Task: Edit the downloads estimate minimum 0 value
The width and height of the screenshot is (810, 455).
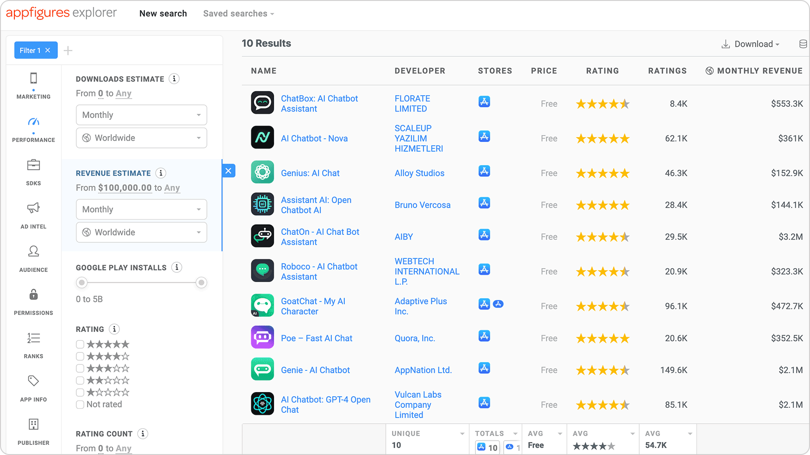Action: tap(100, 93)
